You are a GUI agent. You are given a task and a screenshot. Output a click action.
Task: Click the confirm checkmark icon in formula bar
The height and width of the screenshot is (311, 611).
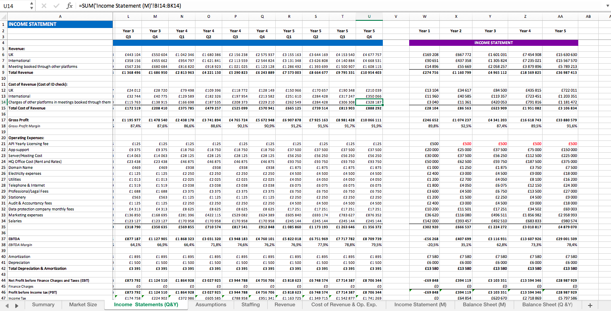click(x=56, y=6)
